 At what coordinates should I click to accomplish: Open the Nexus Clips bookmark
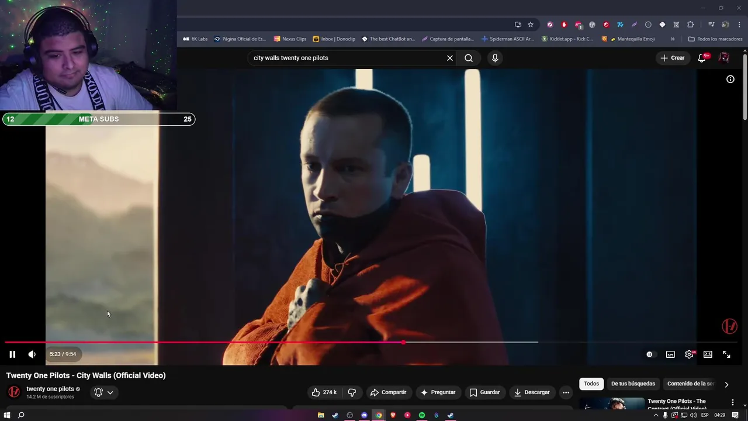click(x=290, y=39)
